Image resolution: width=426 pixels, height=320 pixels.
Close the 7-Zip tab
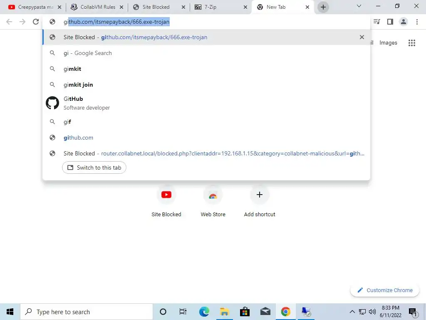point(245,7)
